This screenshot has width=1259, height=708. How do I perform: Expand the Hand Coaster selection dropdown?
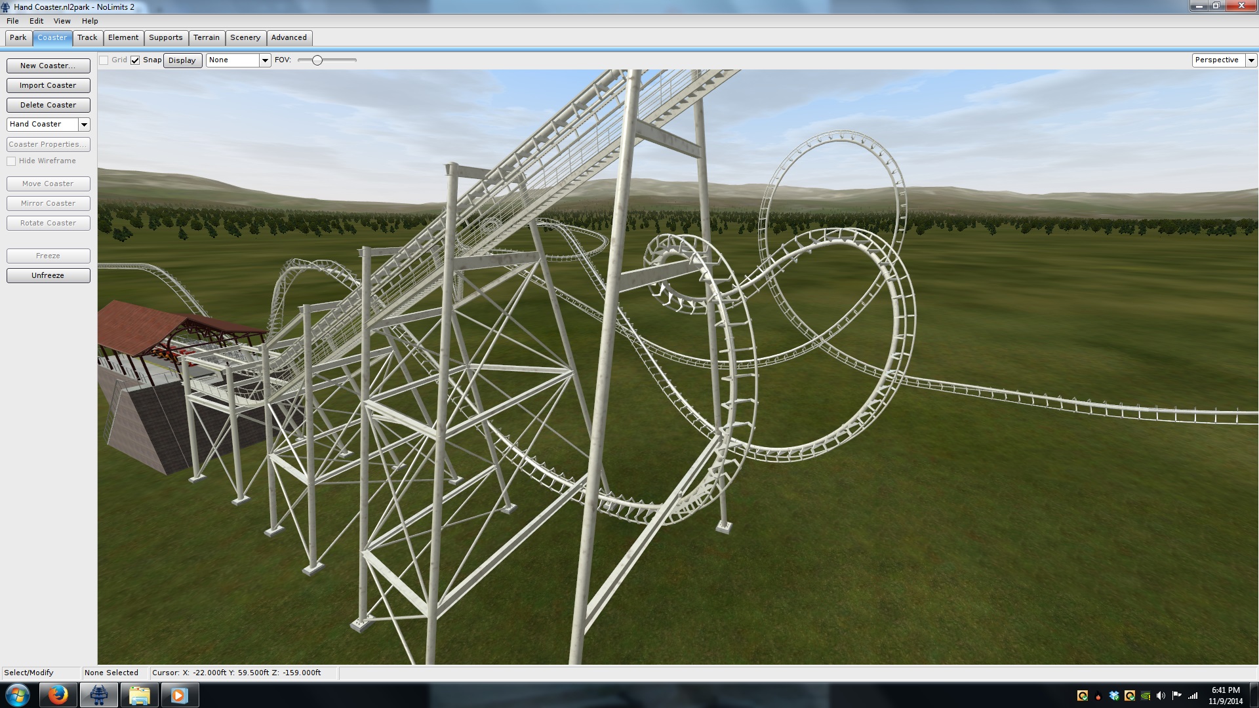pyautogui.click(x=84, y=125)
